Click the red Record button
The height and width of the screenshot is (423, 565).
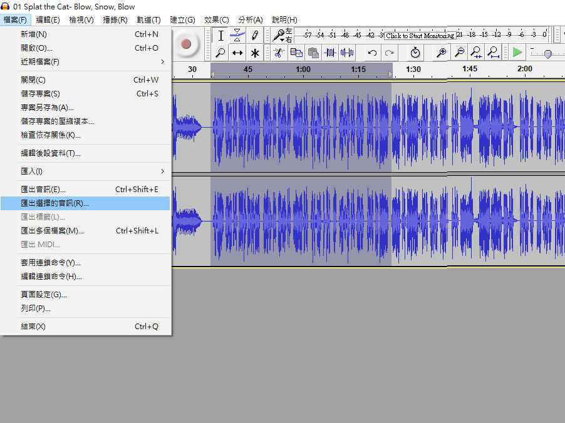point(185,44)
